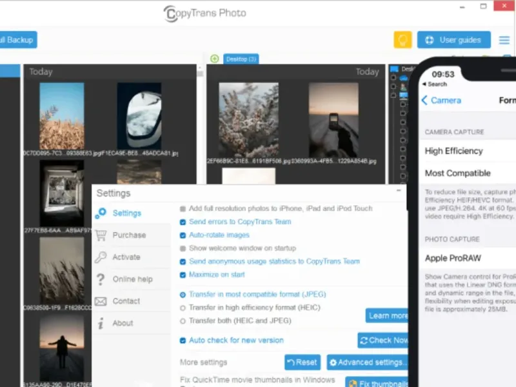Click the blue monitor icon in the folder tree
Viewport: 516px width, 387px height.
tap(394, 69)
